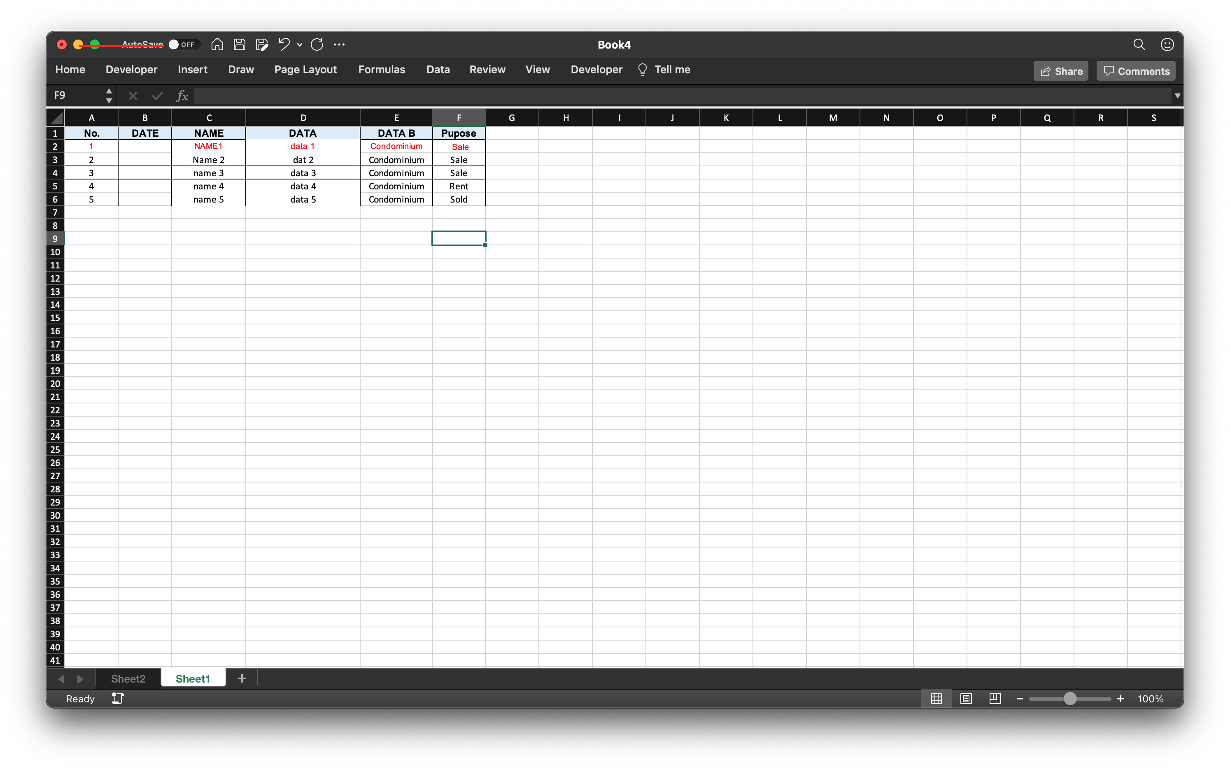This screenshot has height=769, width=1230.
Task: Add a new sheet with the plus button
Action: (242, 678)
